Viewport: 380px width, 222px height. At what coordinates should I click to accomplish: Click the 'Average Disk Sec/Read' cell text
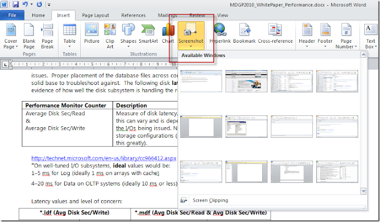(x=55, y=113)
